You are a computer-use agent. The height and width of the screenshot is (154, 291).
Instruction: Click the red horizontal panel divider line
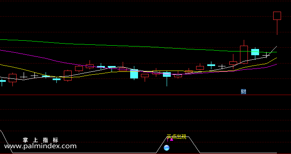click(x=145, y=95)
